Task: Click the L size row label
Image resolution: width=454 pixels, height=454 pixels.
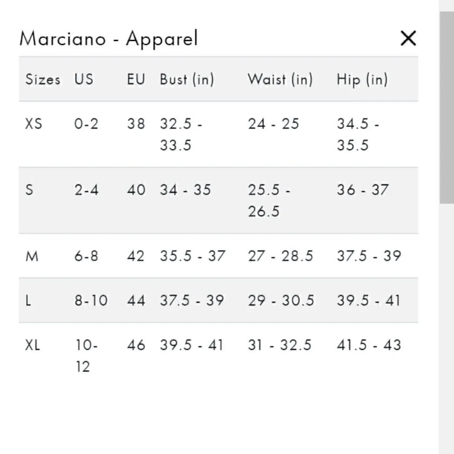Action: click(29, 301)
